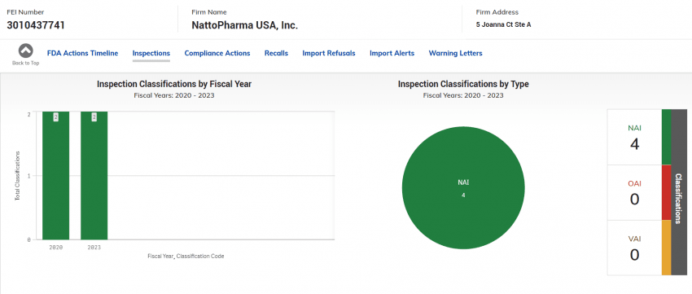Click firm name NattoPharma USA, Inc.
692x294 pixels.
point(245,25)
